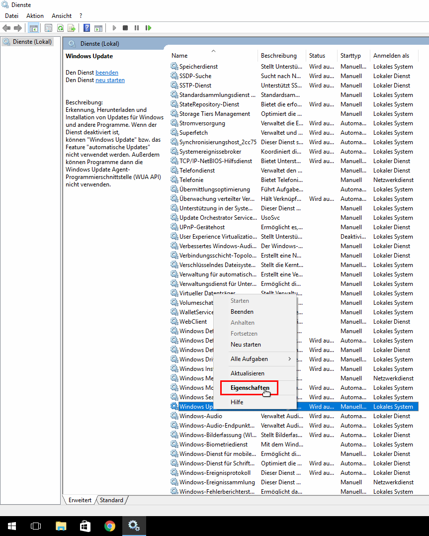This screenshot has height=536, width=429.
Task: Click the gear icon of Windows-Biometriedienst
Action: tap(174, 444)
